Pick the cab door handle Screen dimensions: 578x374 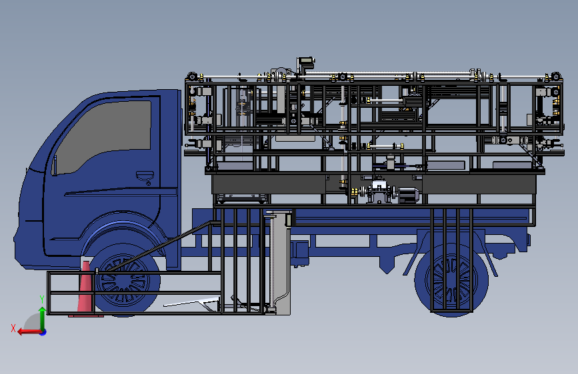pyautogui.click(x=145, y=176)
